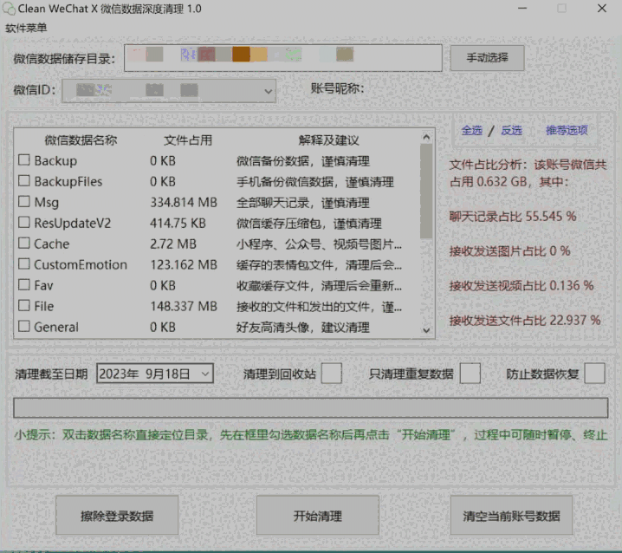Click the 接收发送文件占比 22.937 % text
The height and width of the screenshot is (553, 622).
(x=525, y=320)
